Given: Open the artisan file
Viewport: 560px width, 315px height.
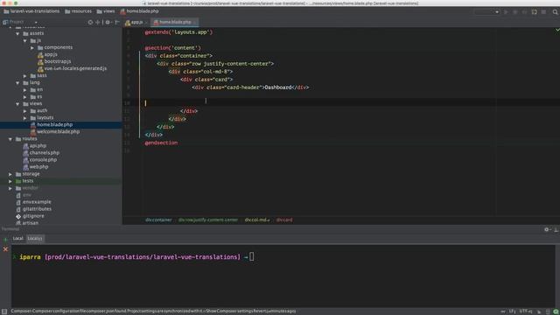Looking at the screenshot, I should pyautogui.click(x=27, y=223).
